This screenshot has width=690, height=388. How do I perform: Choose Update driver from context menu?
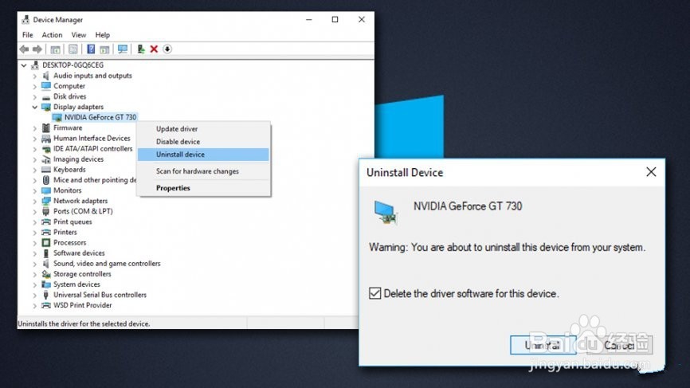(203, 129)
